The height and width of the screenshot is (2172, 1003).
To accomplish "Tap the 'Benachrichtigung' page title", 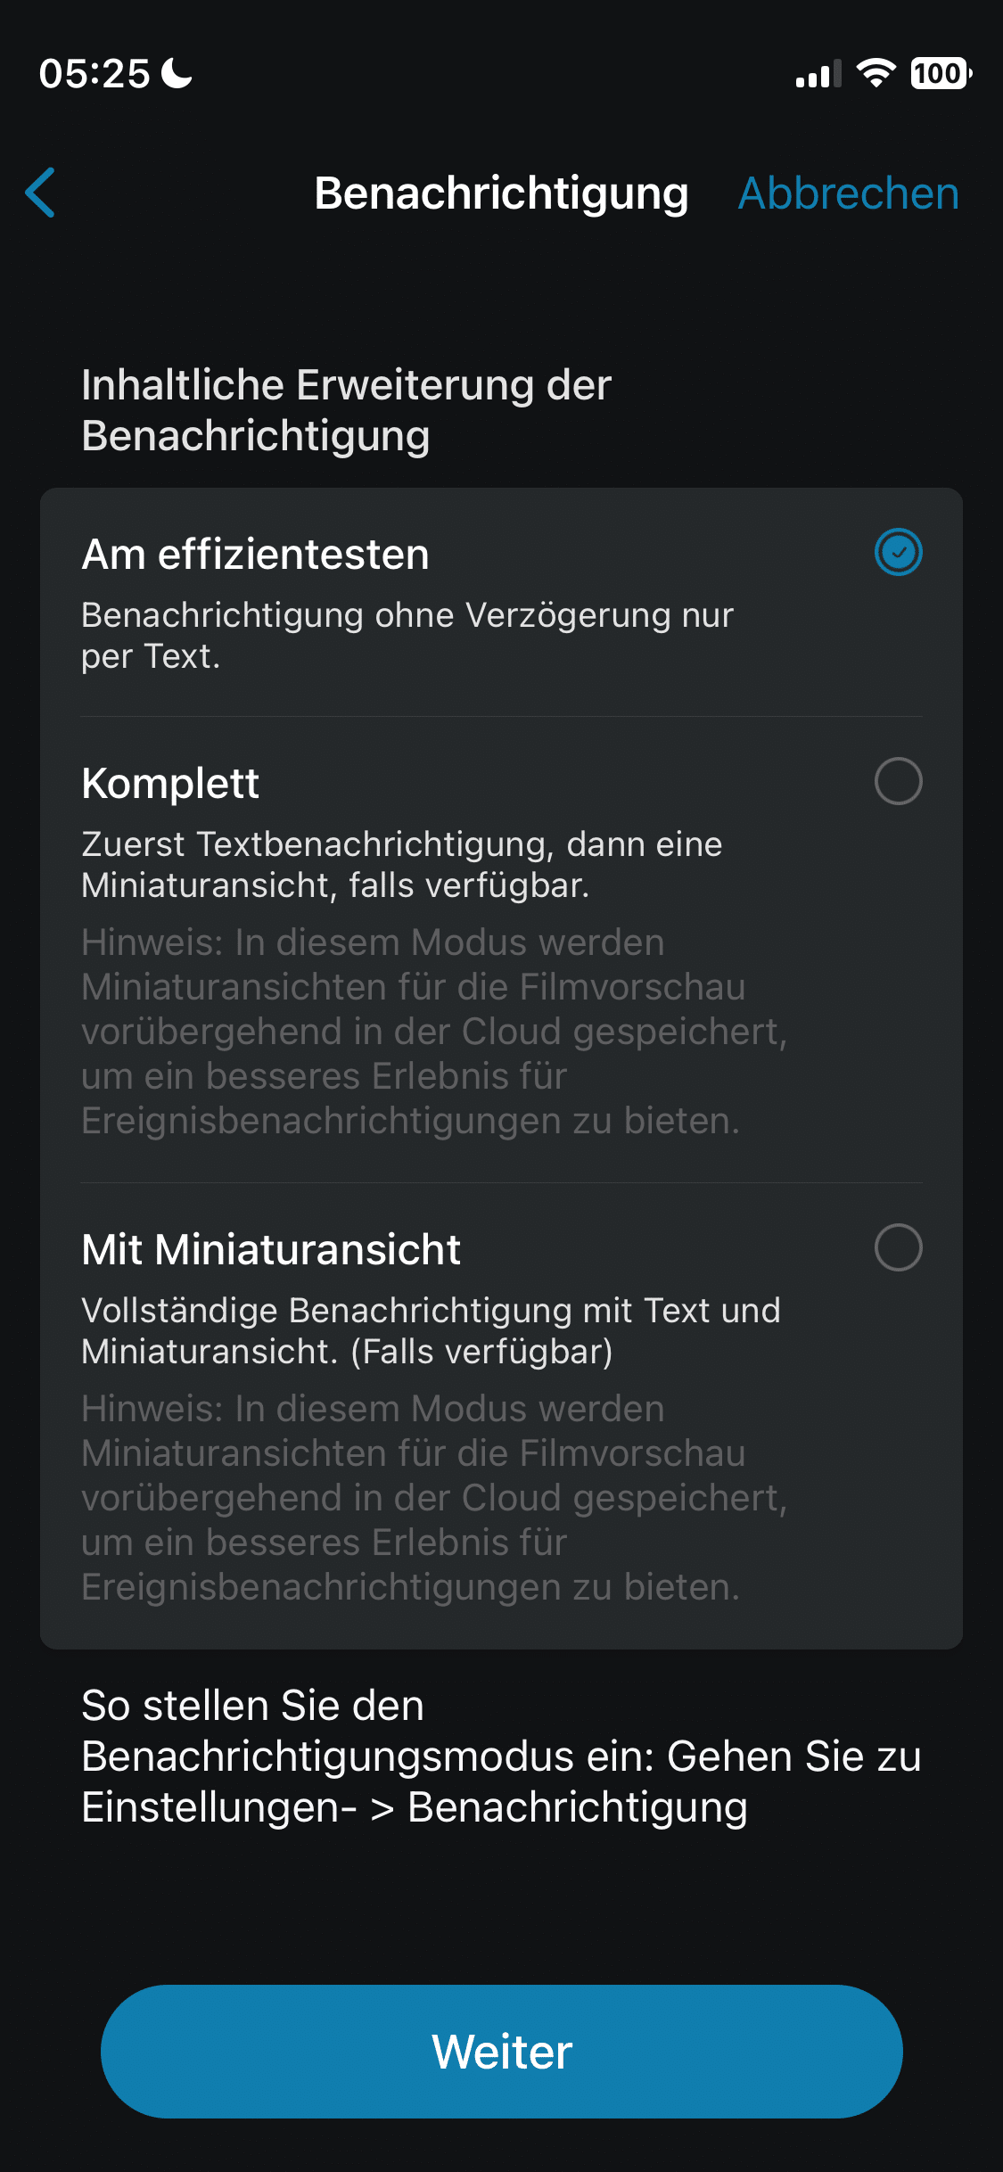I will click(x=501, y=193).
